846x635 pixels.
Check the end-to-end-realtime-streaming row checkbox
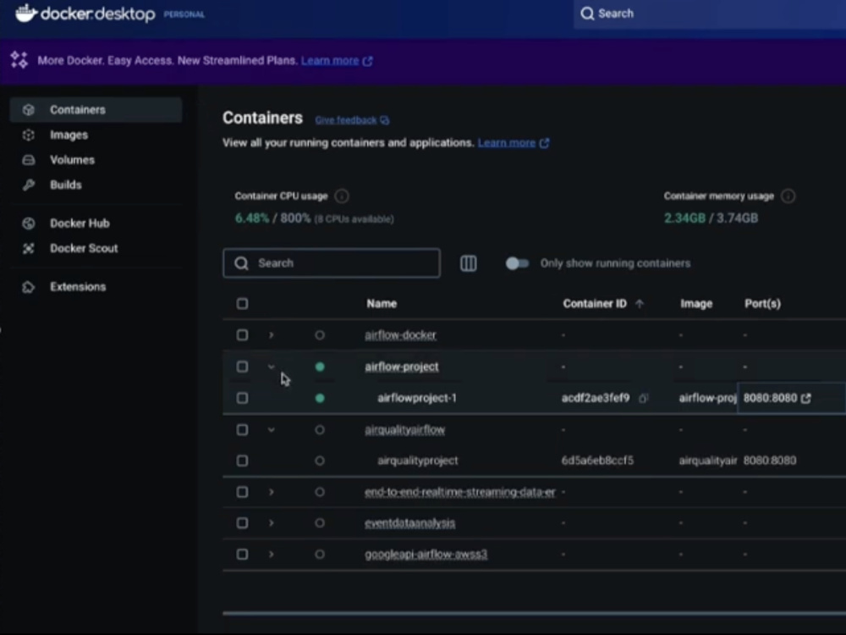[x=242, y=493]
